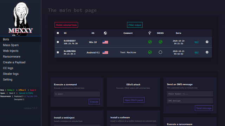
Task: Click the Offline: 0 status counter
Action: 22,90
